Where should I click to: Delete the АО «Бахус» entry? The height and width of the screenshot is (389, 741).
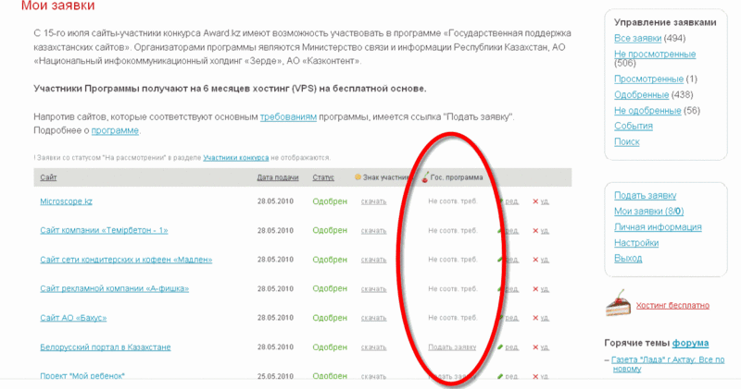click(535, 318)
